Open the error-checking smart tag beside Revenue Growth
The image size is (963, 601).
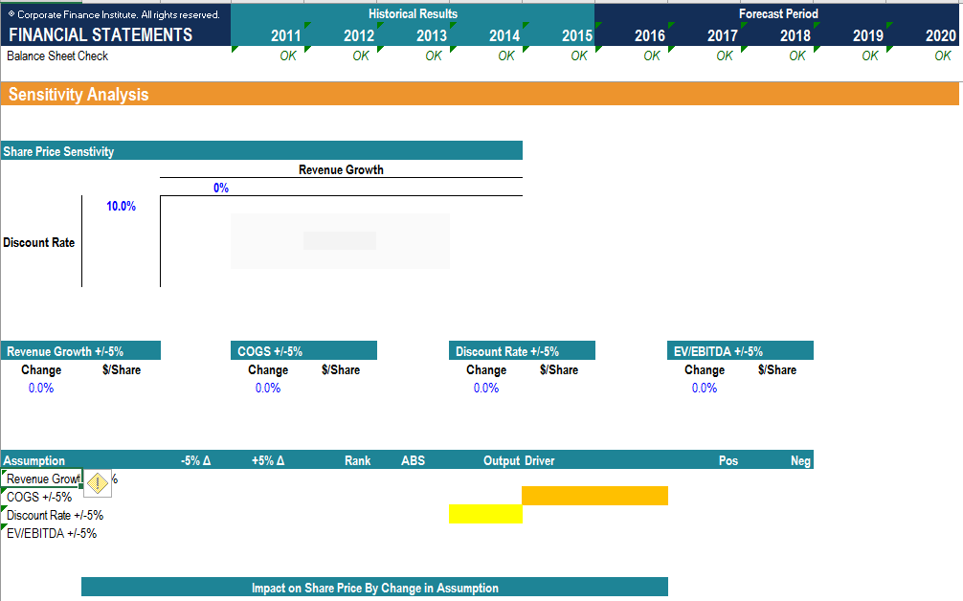pos(97,483)
